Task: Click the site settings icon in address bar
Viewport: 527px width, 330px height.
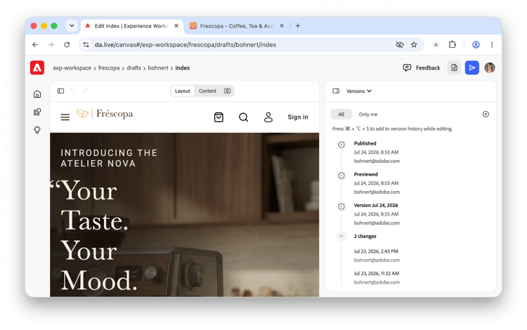Action: click(x=86, y=45)
